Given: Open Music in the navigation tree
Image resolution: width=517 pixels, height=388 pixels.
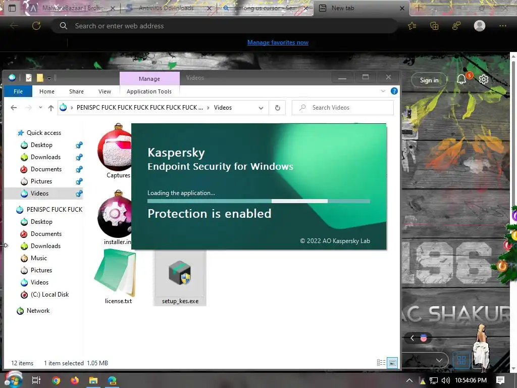Looking at the screenshot, I should click(38, 258).
